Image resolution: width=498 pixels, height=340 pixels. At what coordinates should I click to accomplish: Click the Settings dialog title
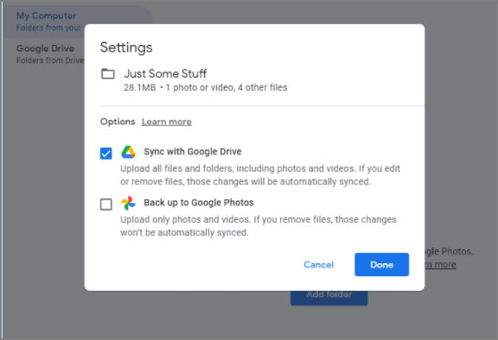click(x=126, y=47)
